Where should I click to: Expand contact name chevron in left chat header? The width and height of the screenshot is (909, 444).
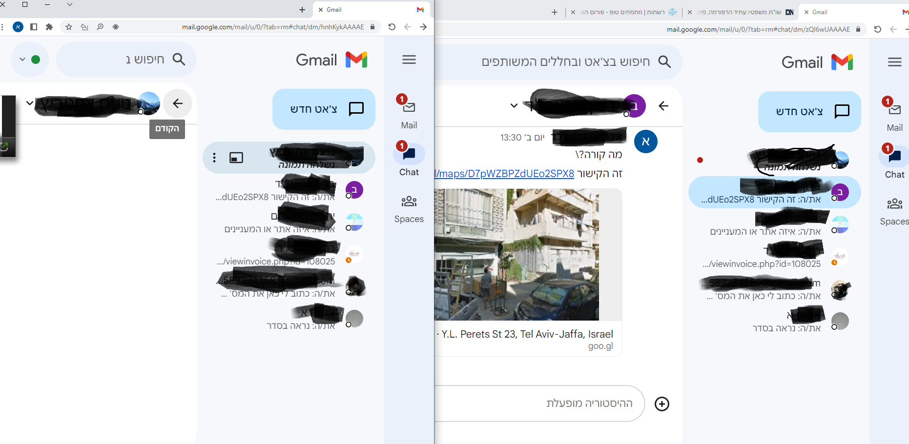[x=30, y=103]
